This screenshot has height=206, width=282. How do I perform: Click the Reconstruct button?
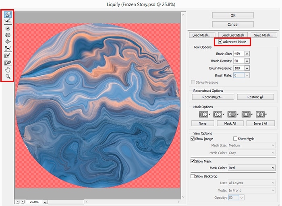213,97
